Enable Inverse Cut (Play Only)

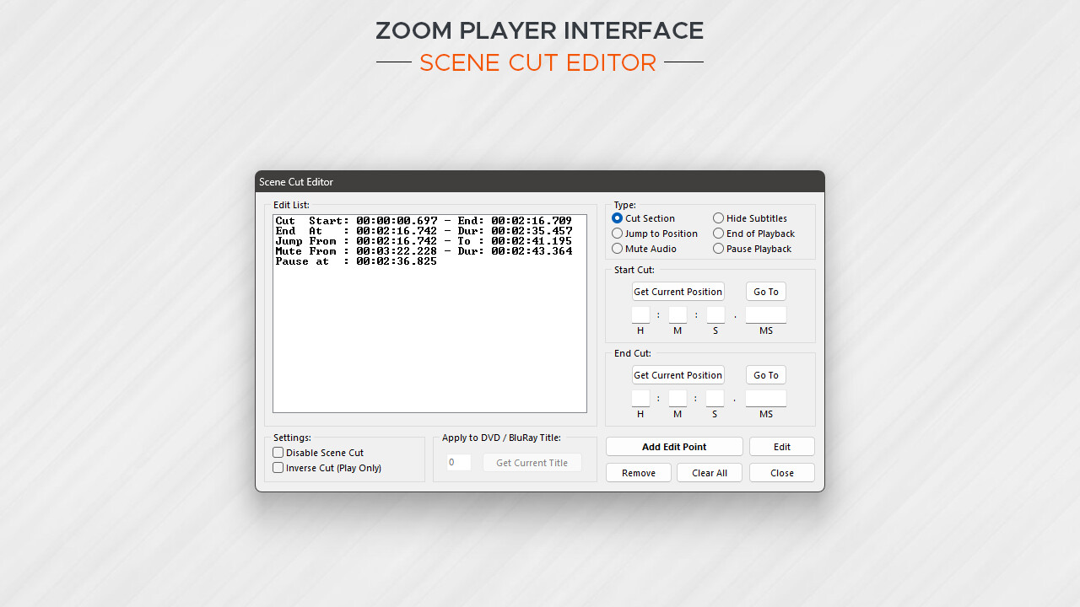pos(278,468)
